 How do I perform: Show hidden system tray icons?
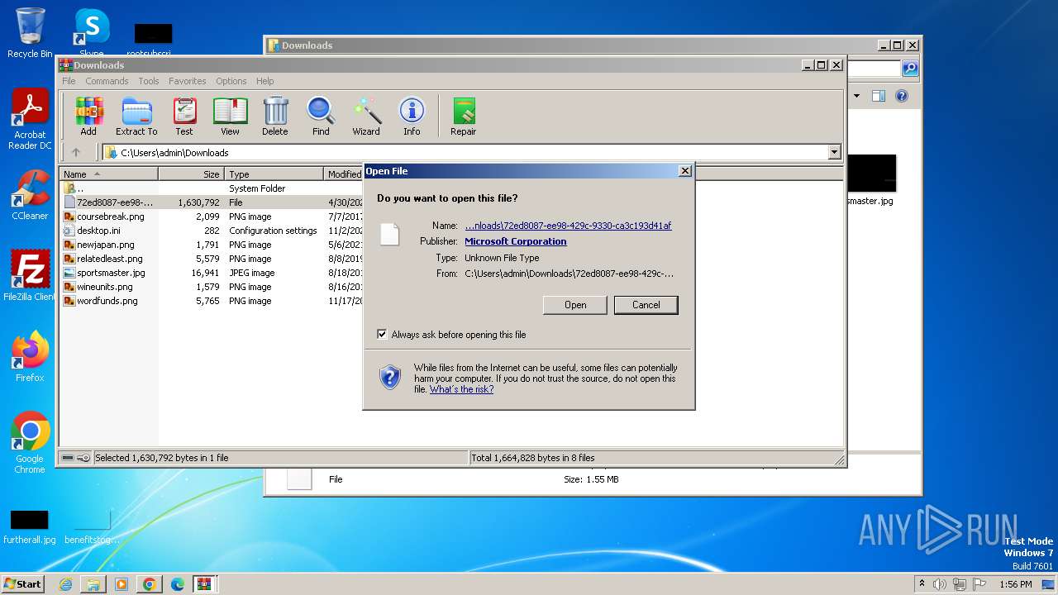pos(922,584)
